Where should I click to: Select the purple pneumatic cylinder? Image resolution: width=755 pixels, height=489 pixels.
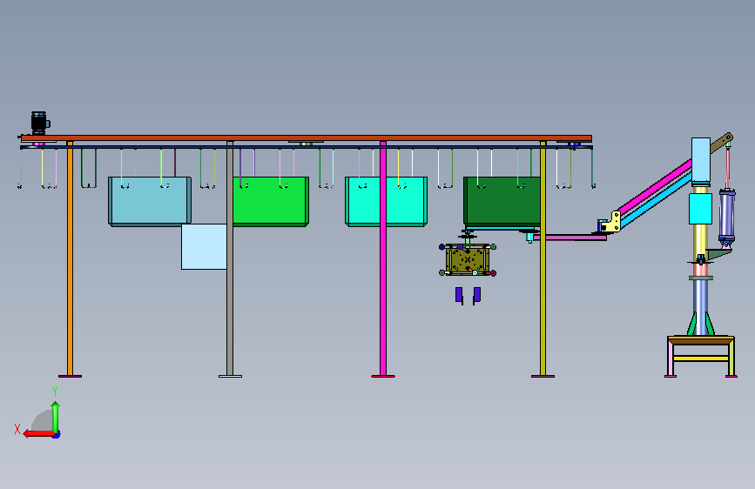pos(727,215)
